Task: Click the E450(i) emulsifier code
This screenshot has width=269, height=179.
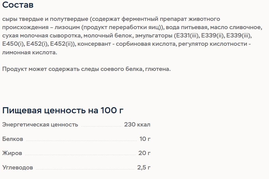Action: coord(13,44)
